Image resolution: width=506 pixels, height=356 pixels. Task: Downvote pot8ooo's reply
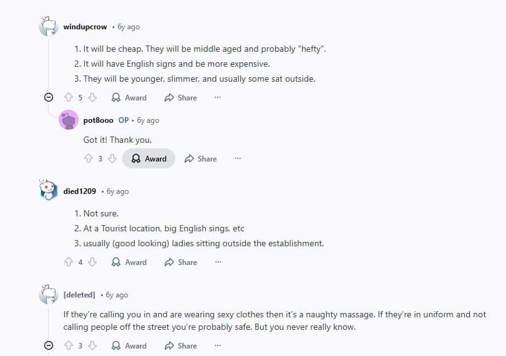click(x=112, y=158)
